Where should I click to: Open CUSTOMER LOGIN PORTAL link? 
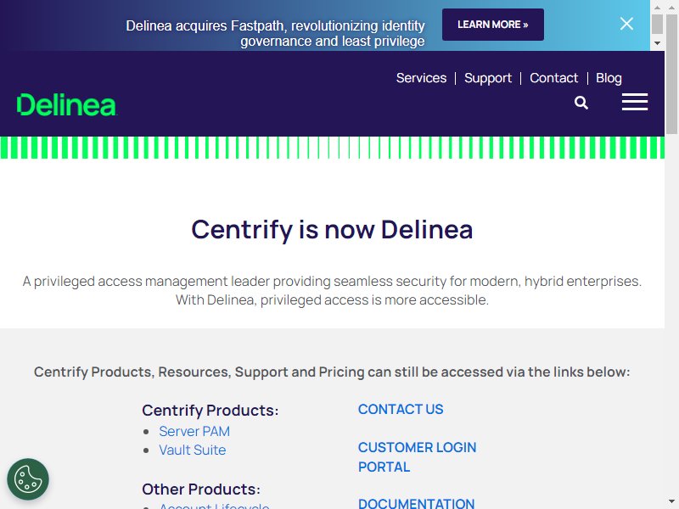click(417, 456)
